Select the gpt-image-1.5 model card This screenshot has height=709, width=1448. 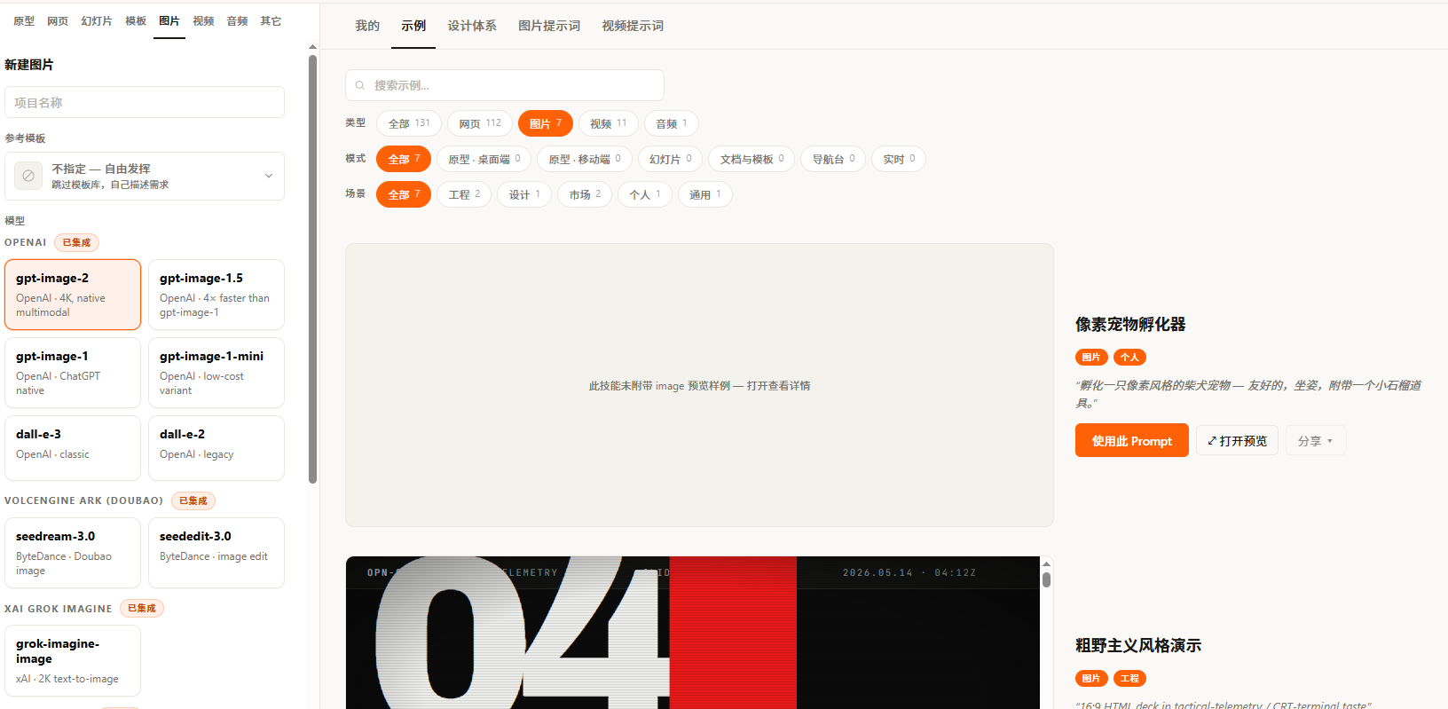(216, 295)
